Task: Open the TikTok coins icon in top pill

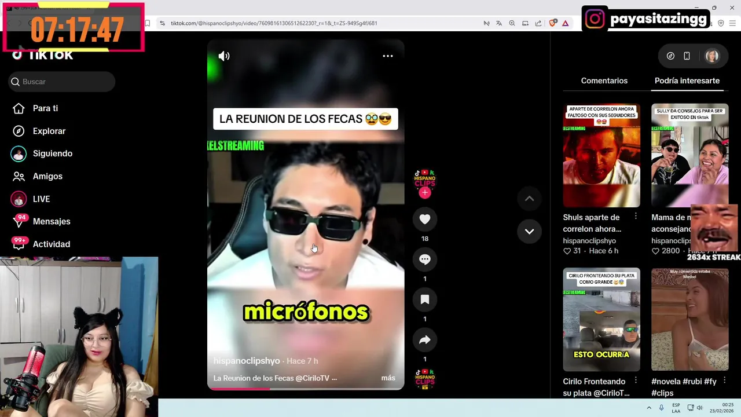Action: tap(670, 56)
